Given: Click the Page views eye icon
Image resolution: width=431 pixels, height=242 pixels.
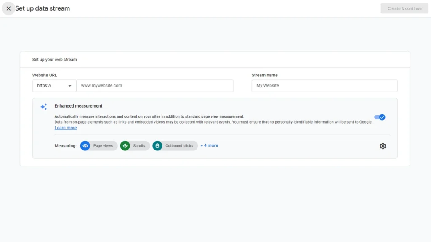Looking at the screenshot, I should (85, 146).
